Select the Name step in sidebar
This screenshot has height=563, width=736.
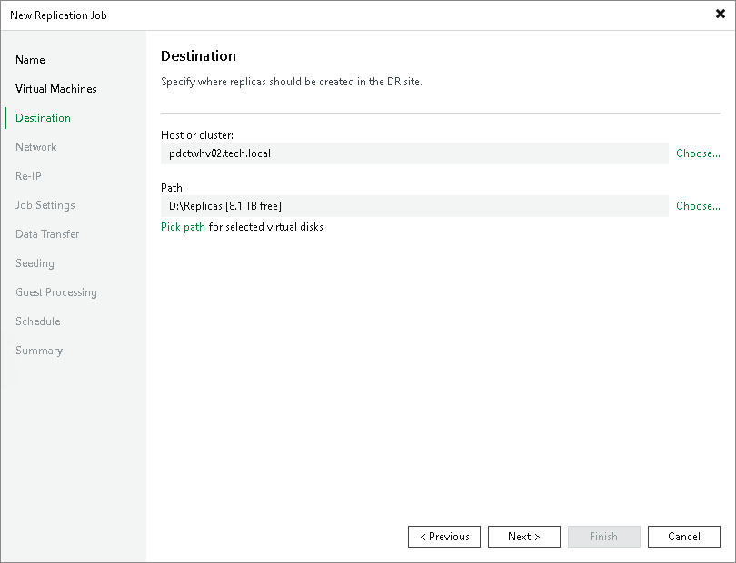(x=30, y=59)
